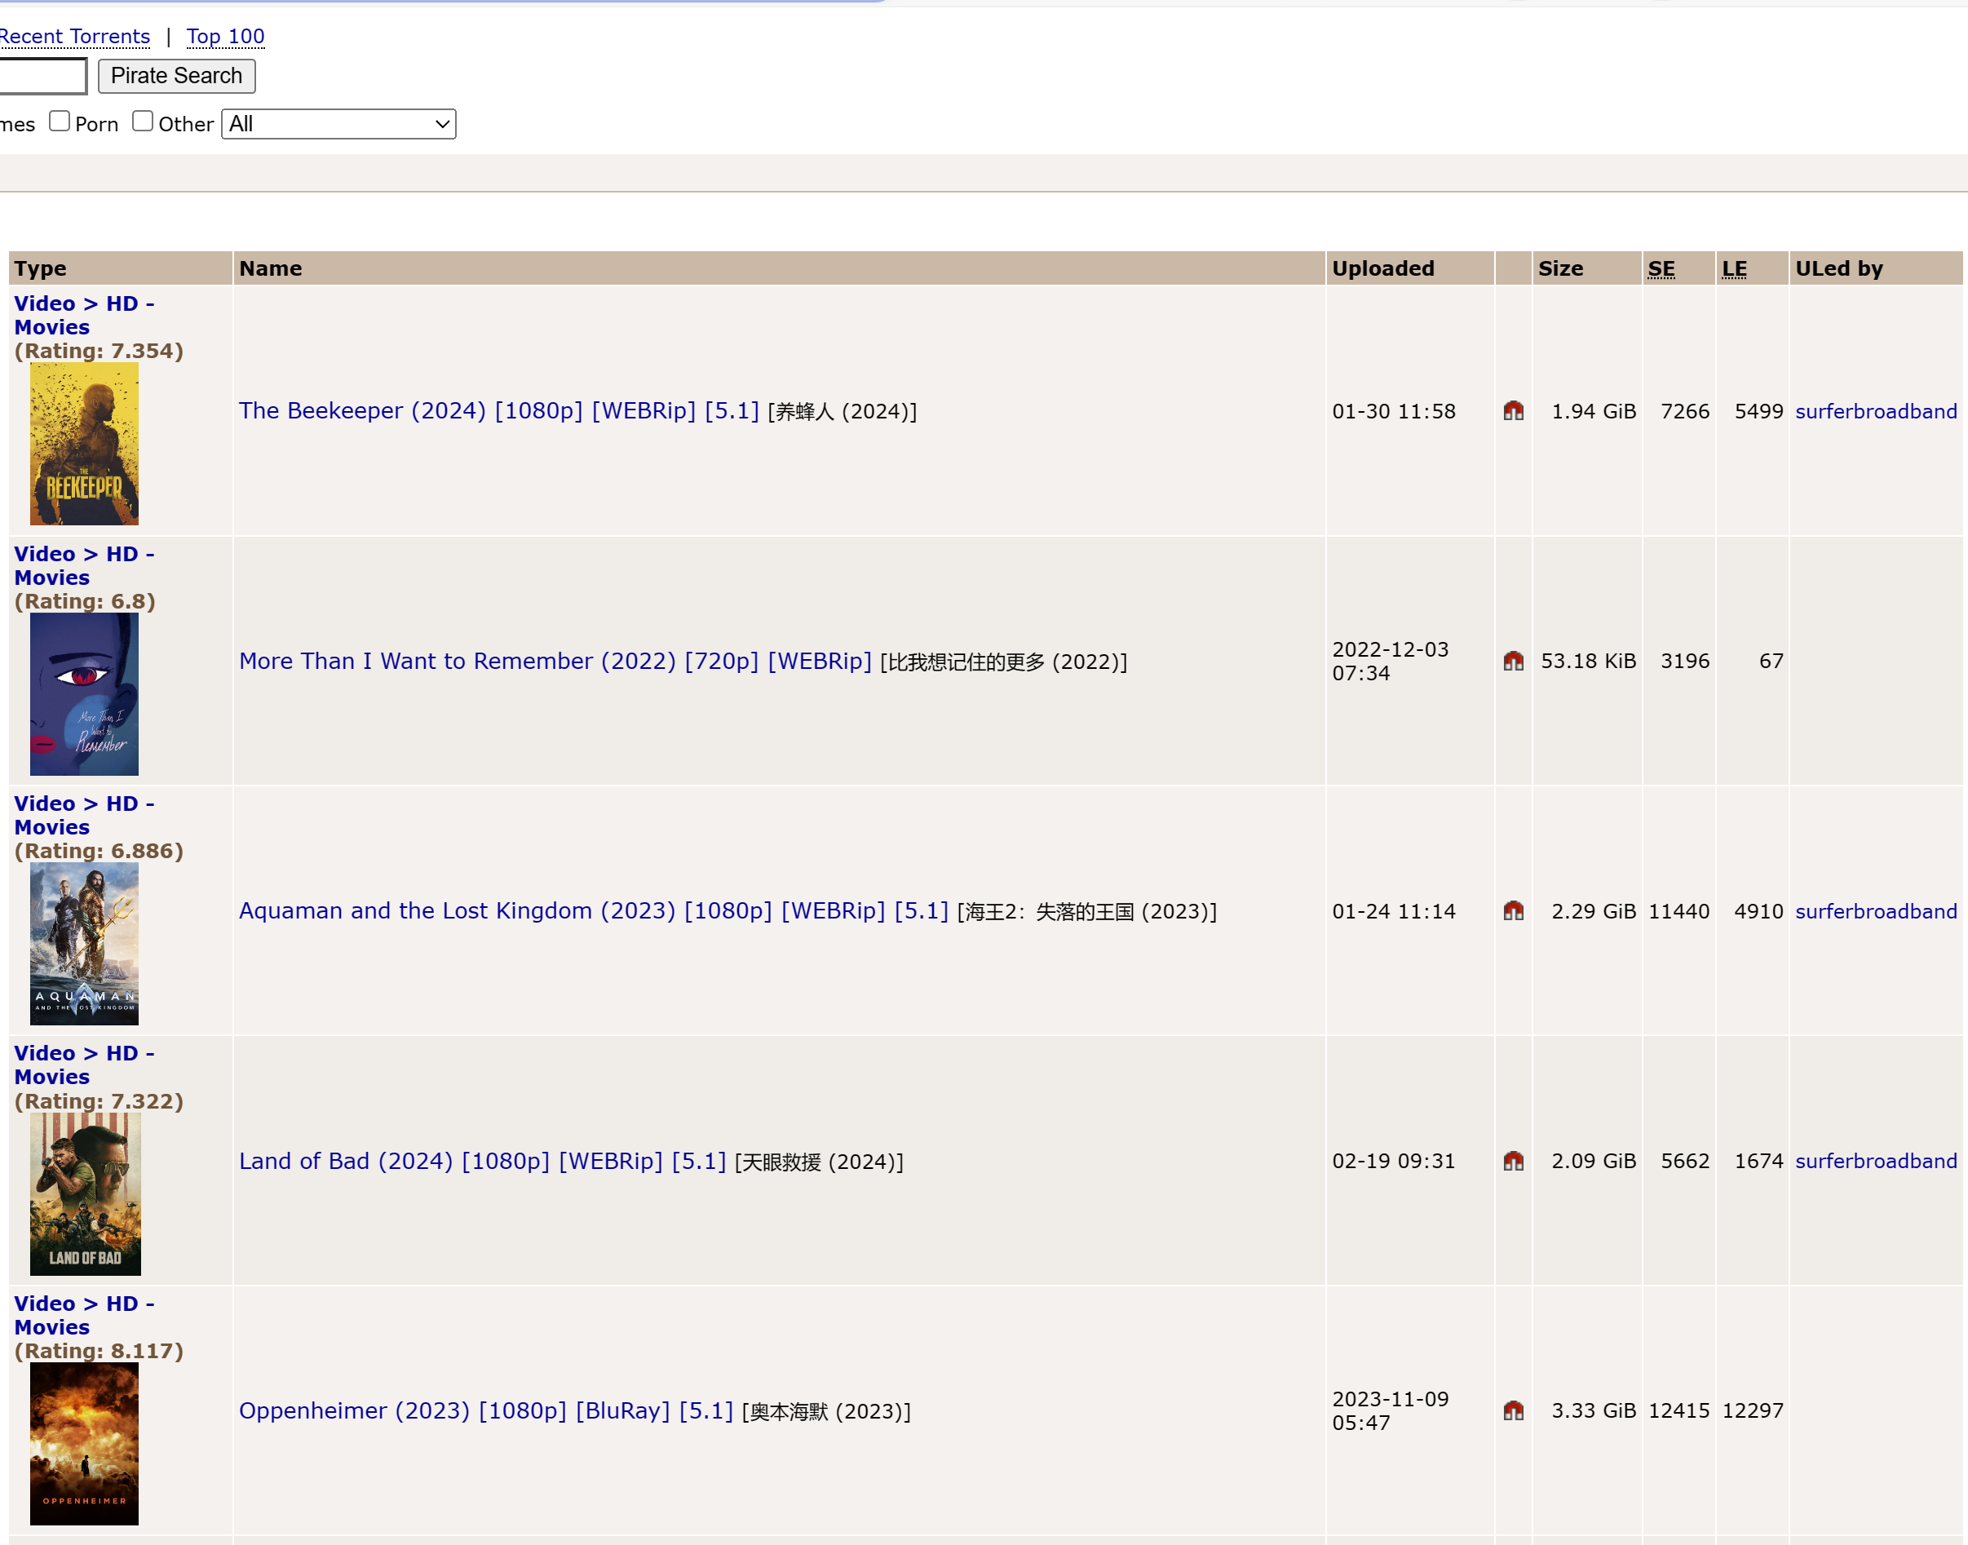
Task: Click the magnet icon for Oppenheimer
Action: coord(1513,1410)
